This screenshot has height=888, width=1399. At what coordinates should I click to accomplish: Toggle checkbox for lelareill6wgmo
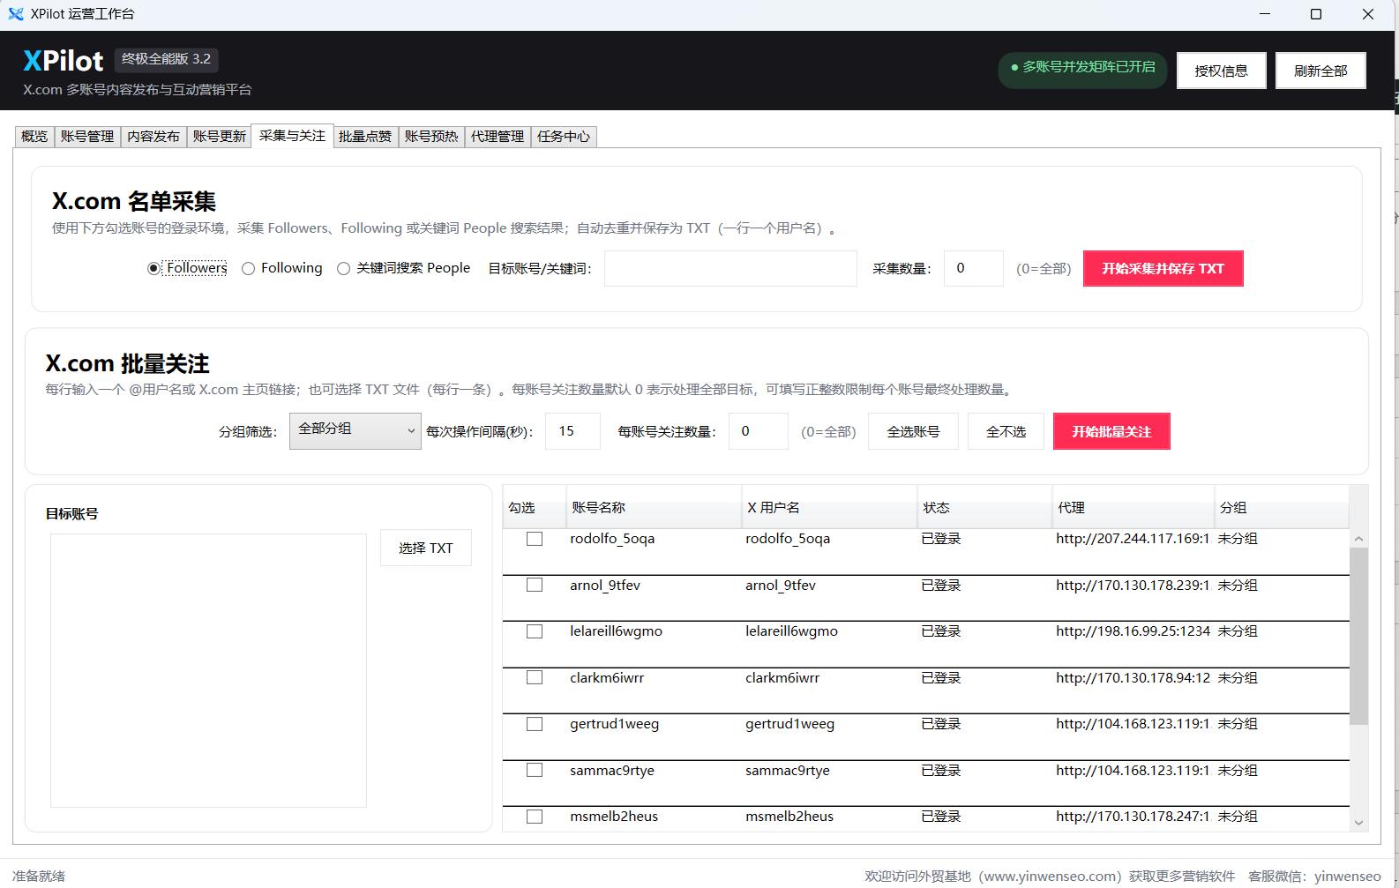535,631
